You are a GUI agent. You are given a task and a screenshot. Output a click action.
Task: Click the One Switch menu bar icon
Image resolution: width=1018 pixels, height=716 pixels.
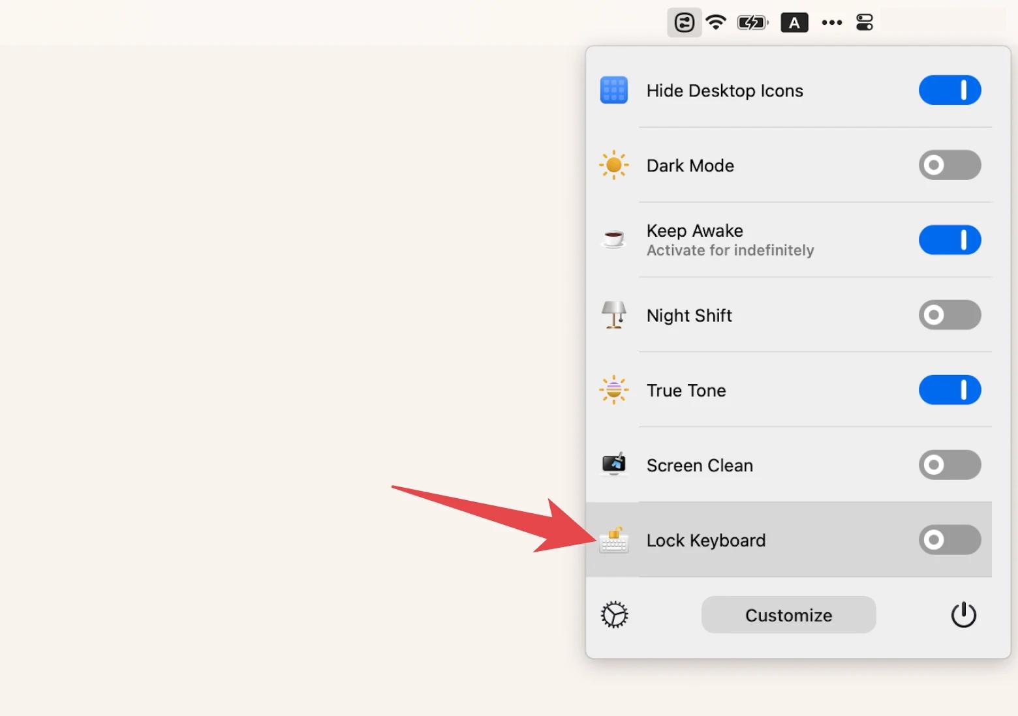coord(684,23)
